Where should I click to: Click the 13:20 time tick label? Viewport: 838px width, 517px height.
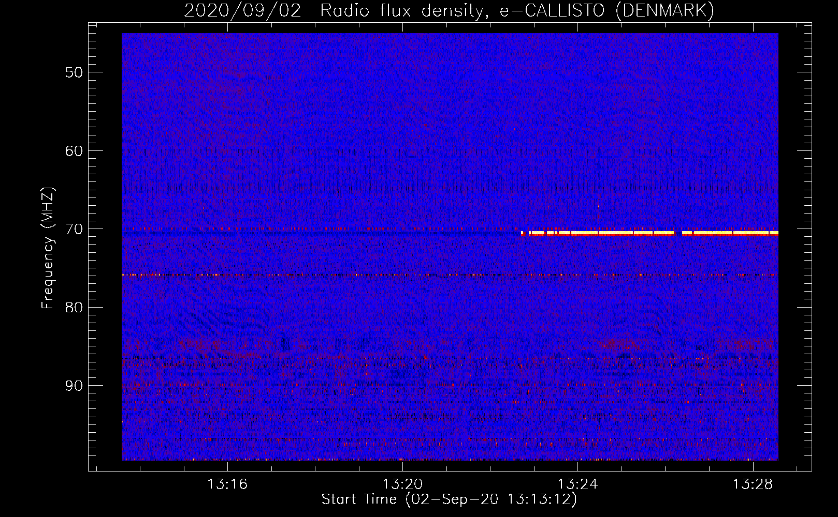point(402,484)
